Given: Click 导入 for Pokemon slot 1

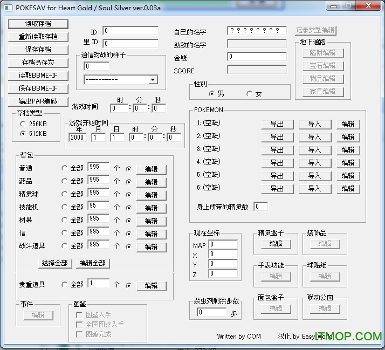Looking at the screenshot, I should point(315,124).
